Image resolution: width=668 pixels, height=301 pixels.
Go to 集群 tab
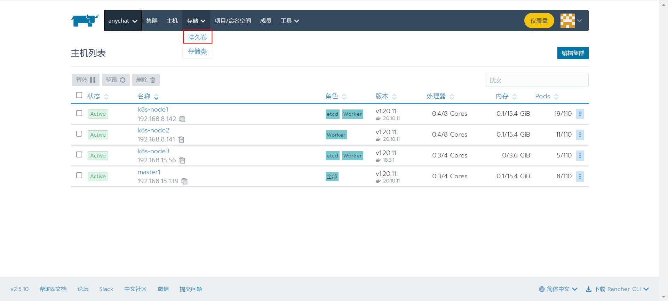[152, 21]
